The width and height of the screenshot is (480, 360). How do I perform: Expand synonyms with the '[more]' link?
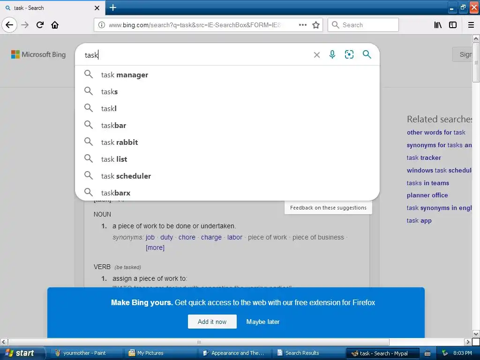[155, 247]
